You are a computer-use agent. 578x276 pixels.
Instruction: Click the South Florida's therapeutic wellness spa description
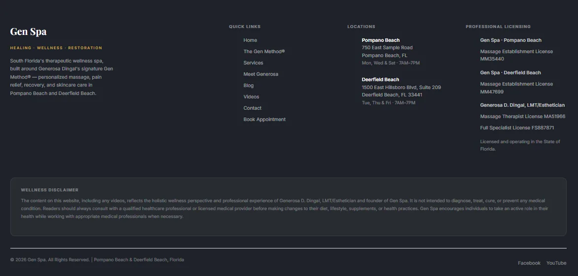[62, 77]
